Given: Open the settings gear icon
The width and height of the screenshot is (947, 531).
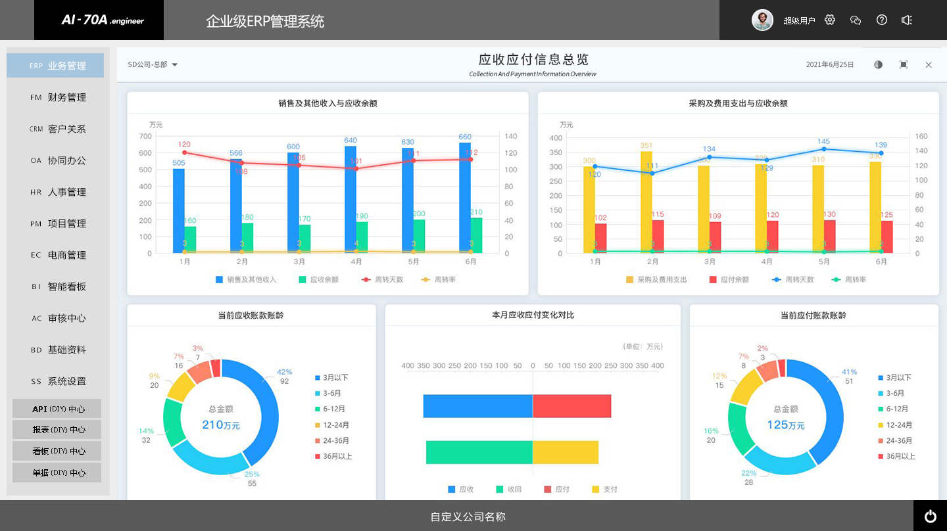Looking at the screenshot, I should tap(830, 20).
